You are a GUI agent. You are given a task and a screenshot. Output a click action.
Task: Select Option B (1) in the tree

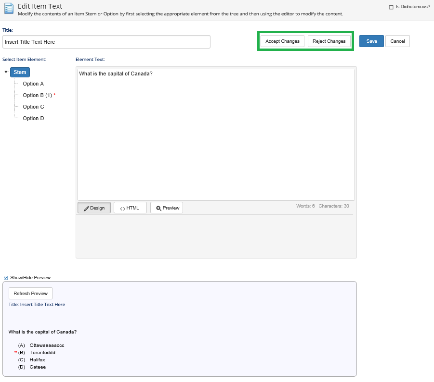(x=37, y=95)
